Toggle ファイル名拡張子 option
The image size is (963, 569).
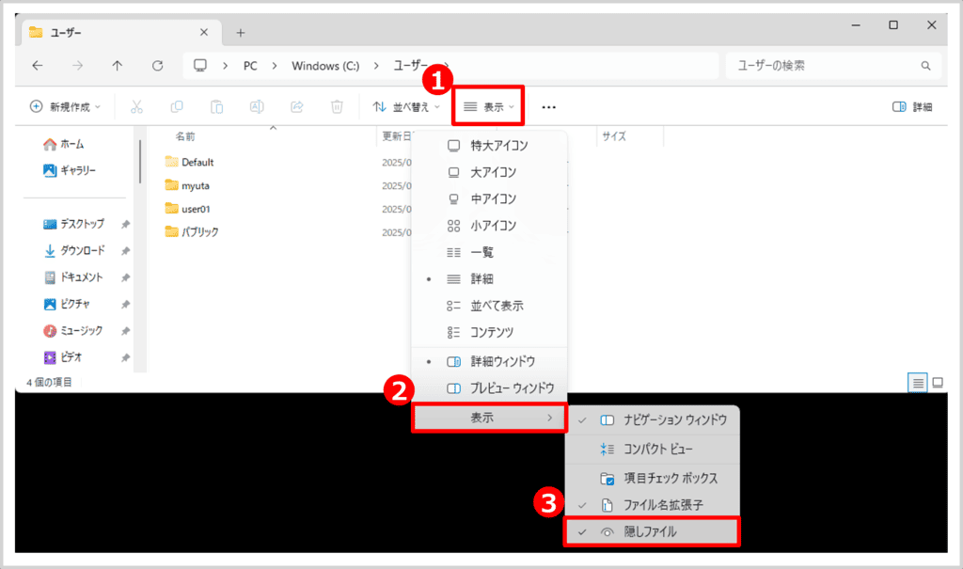pos(653,505)
